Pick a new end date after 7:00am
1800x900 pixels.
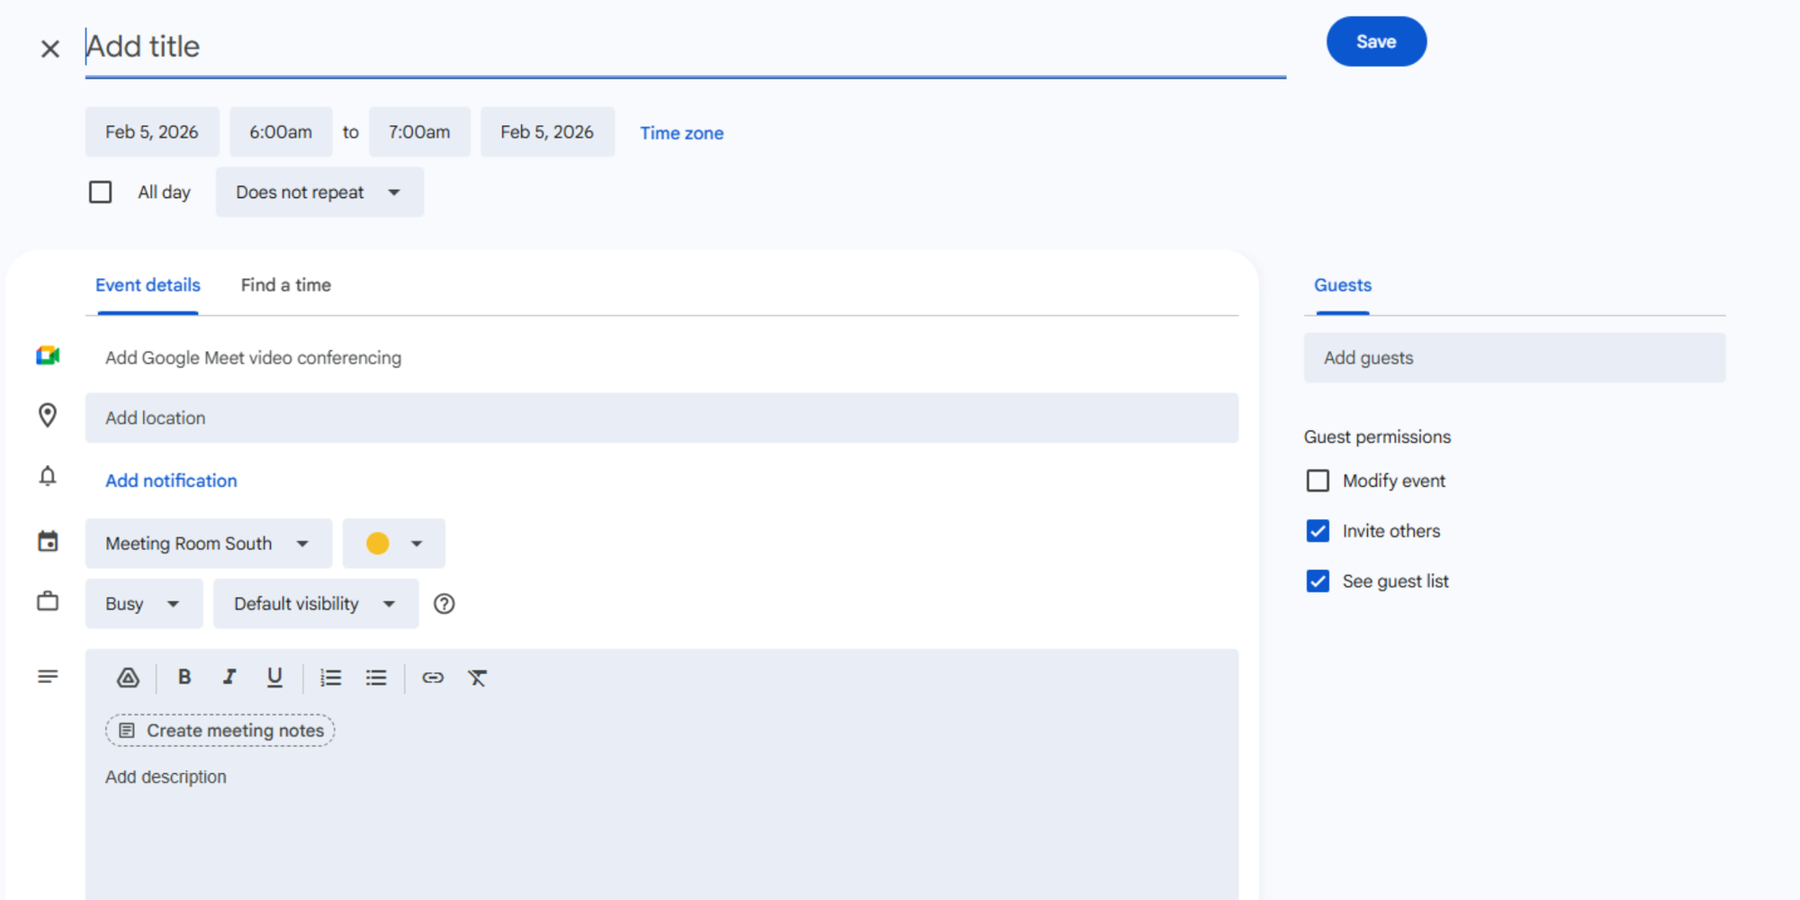point(547,132)
